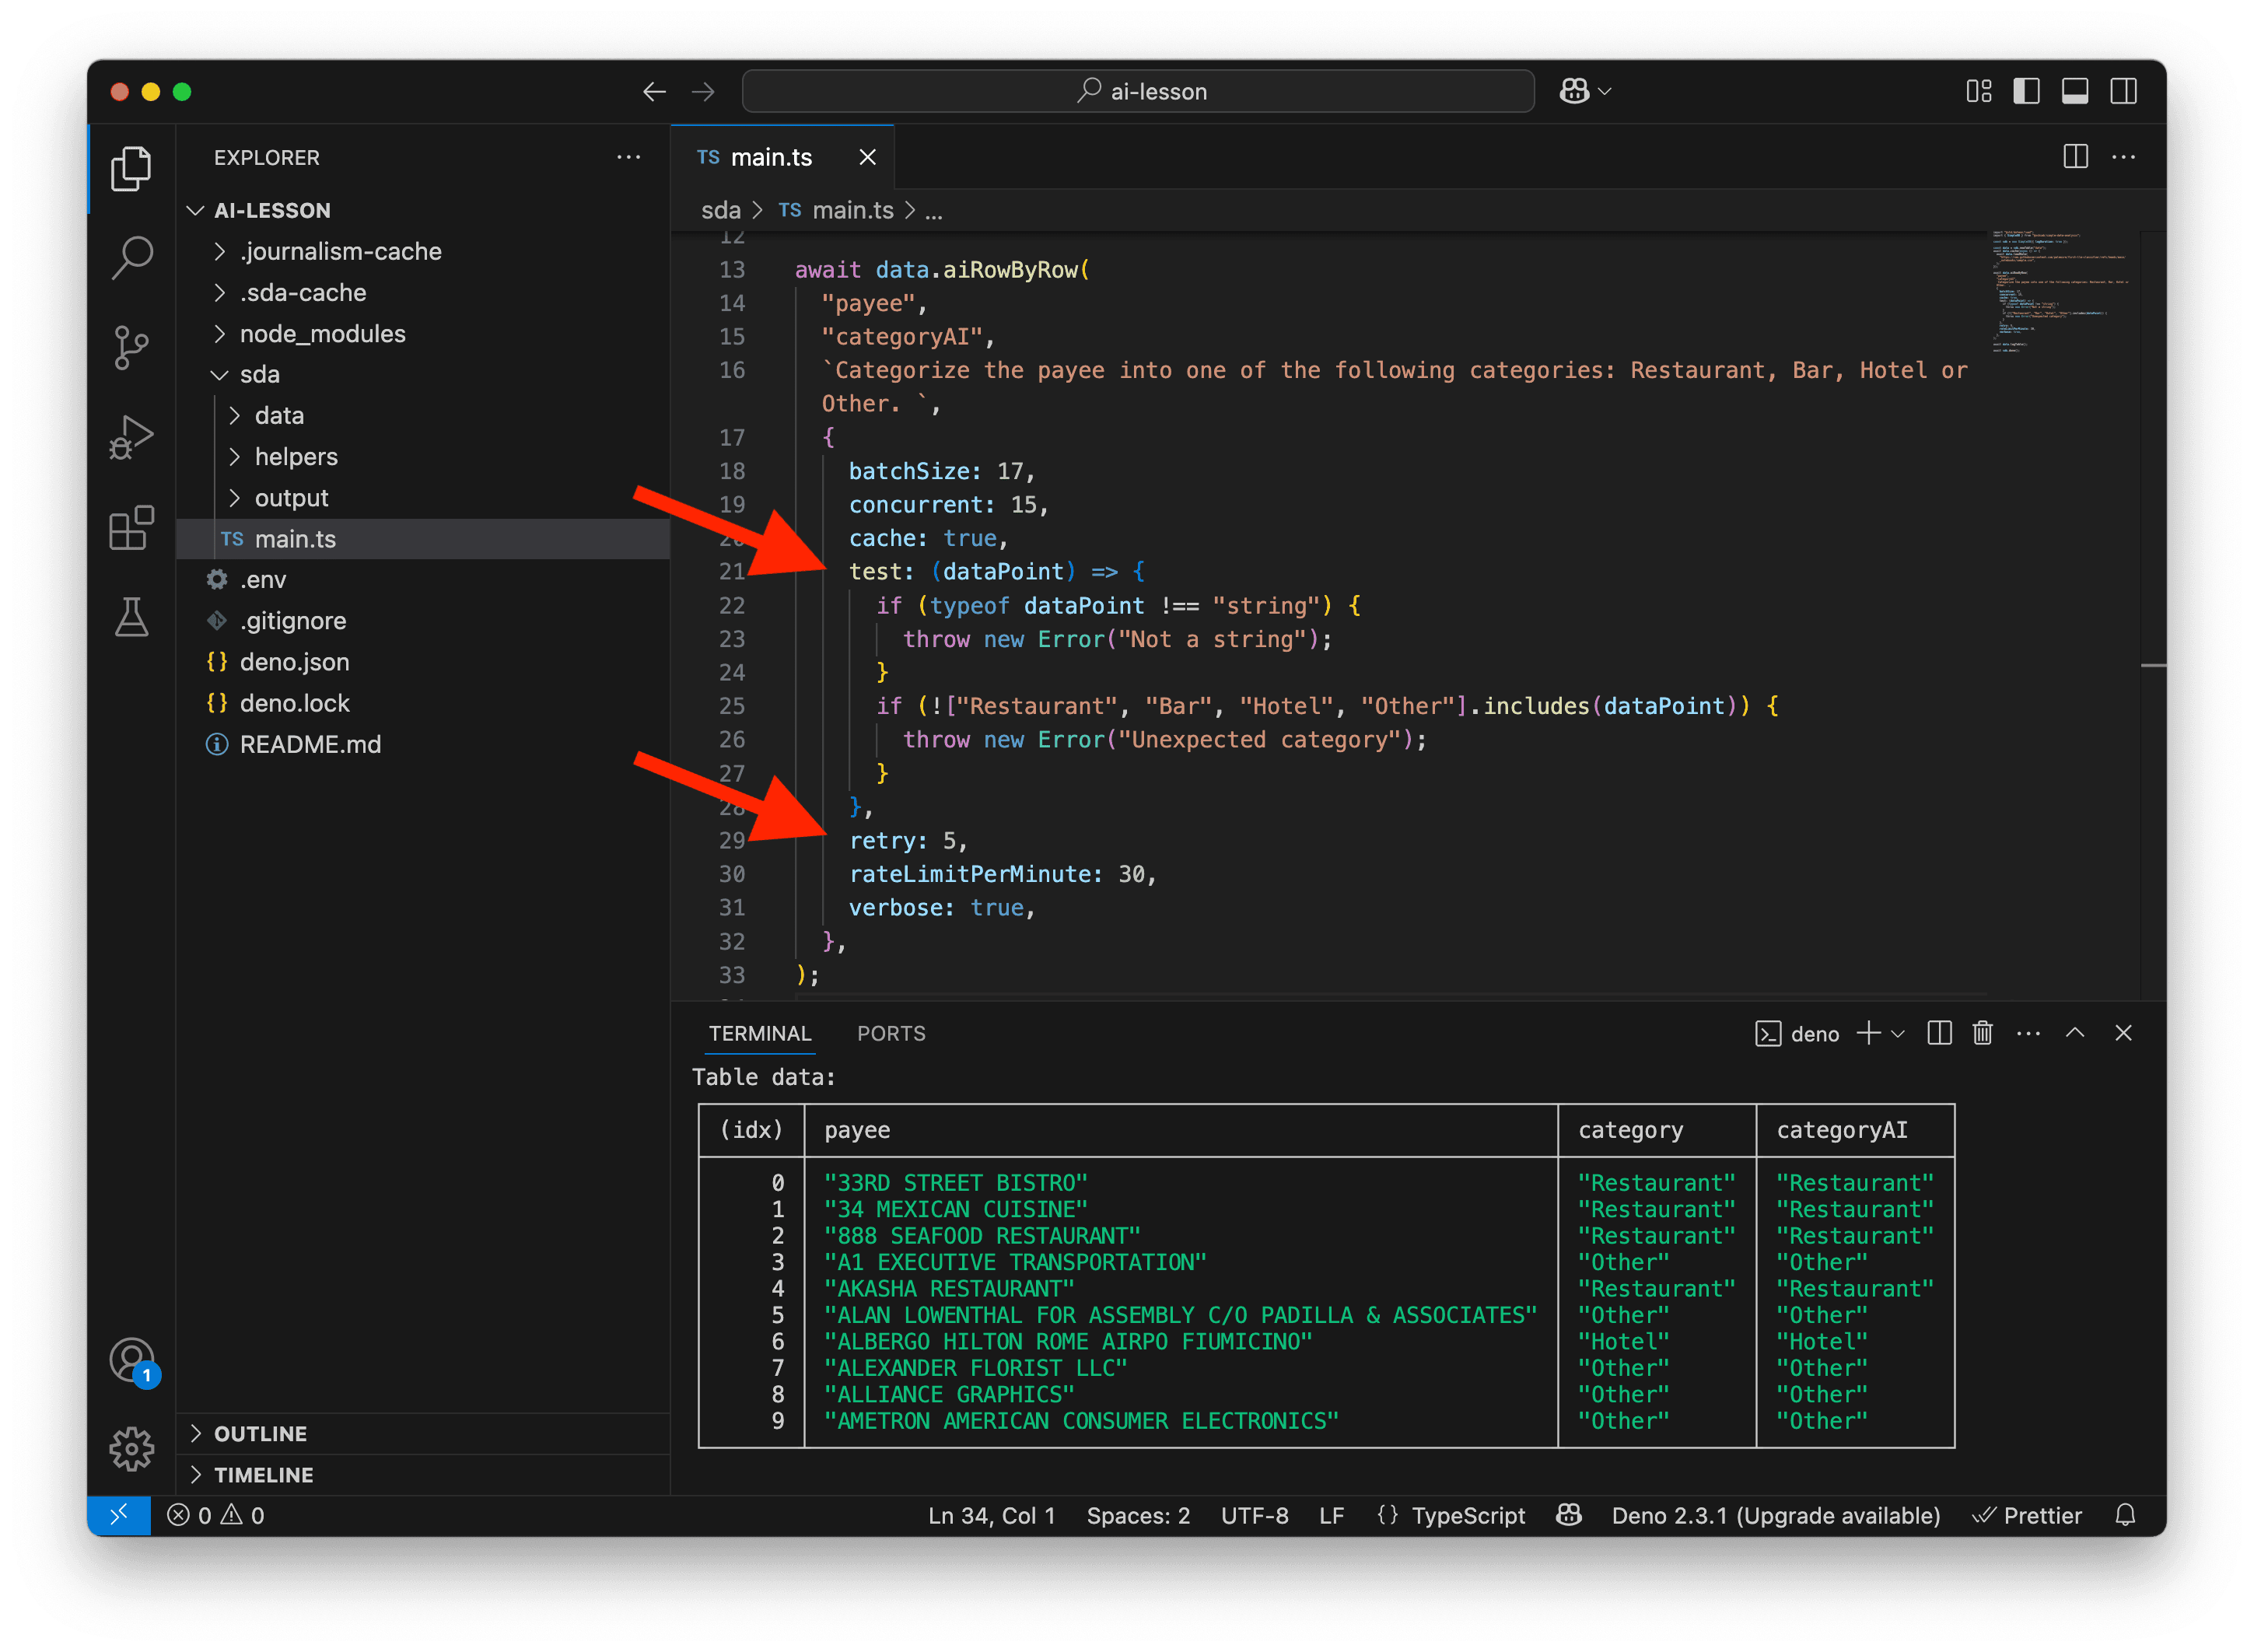Viewport: 2254px width, 1652px height.
Task: Open the Manage gear menu
Action: 131,1449
